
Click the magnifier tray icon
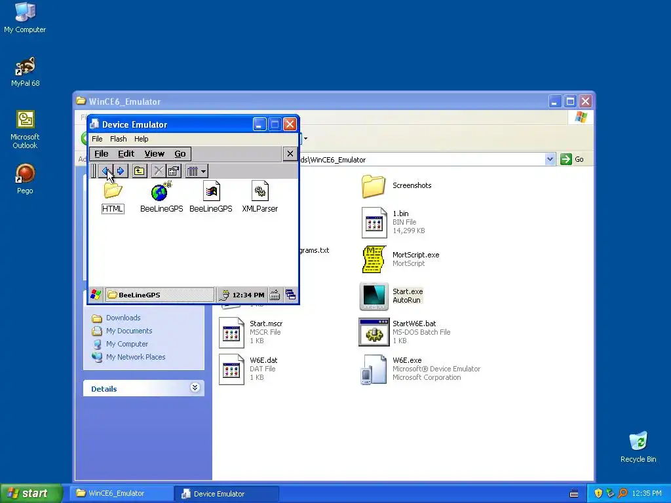623,493
